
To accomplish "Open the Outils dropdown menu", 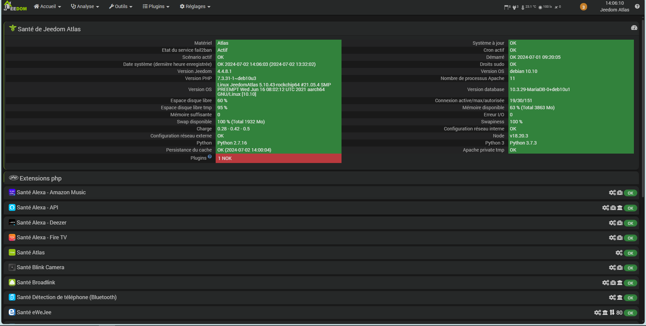I will coord(121,6).
